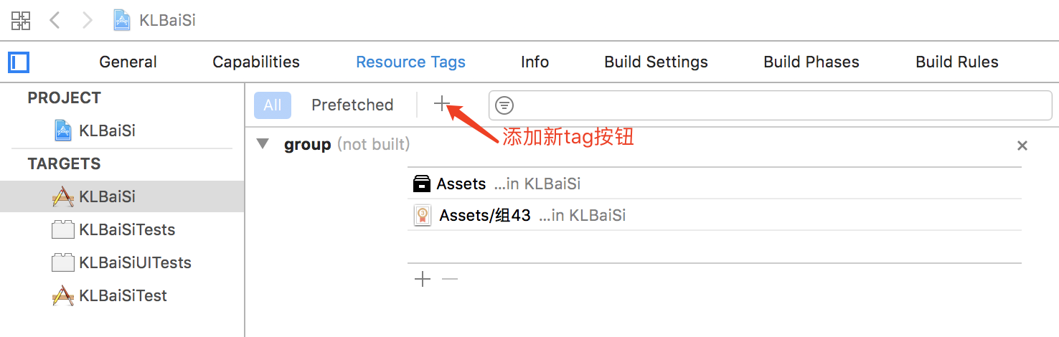Remove the resource with minus button
1059x337 pixels.
(450, 279)
